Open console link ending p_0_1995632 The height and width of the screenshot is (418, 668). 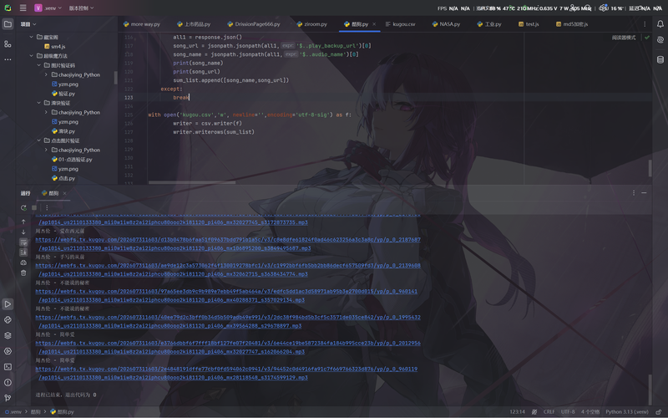[x=228, y=317]
